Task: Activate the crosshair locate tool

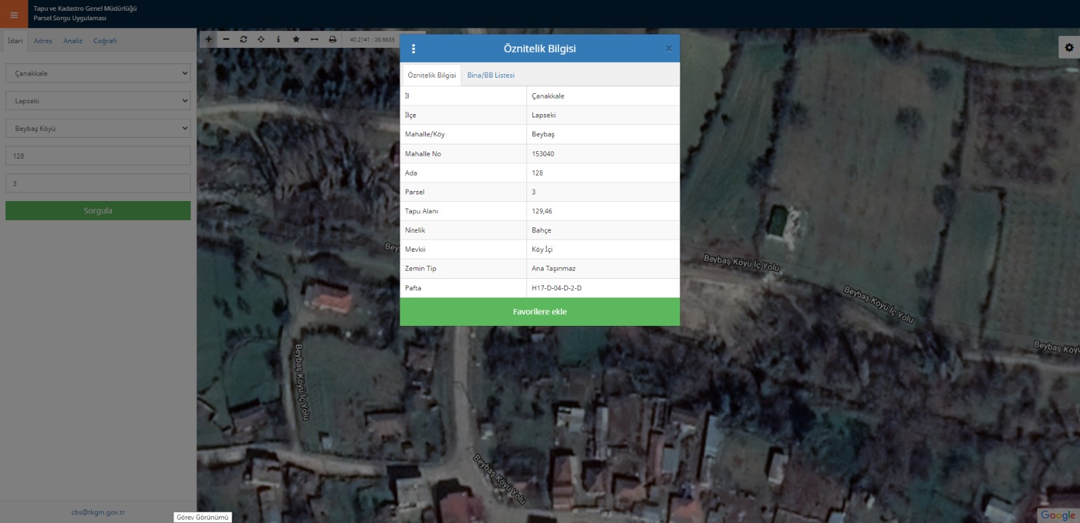Action: (261, 39)
